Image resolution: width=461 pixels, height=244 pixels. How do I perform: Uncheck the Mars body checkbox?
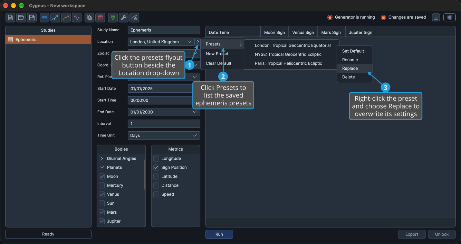[x=102, y=212]
